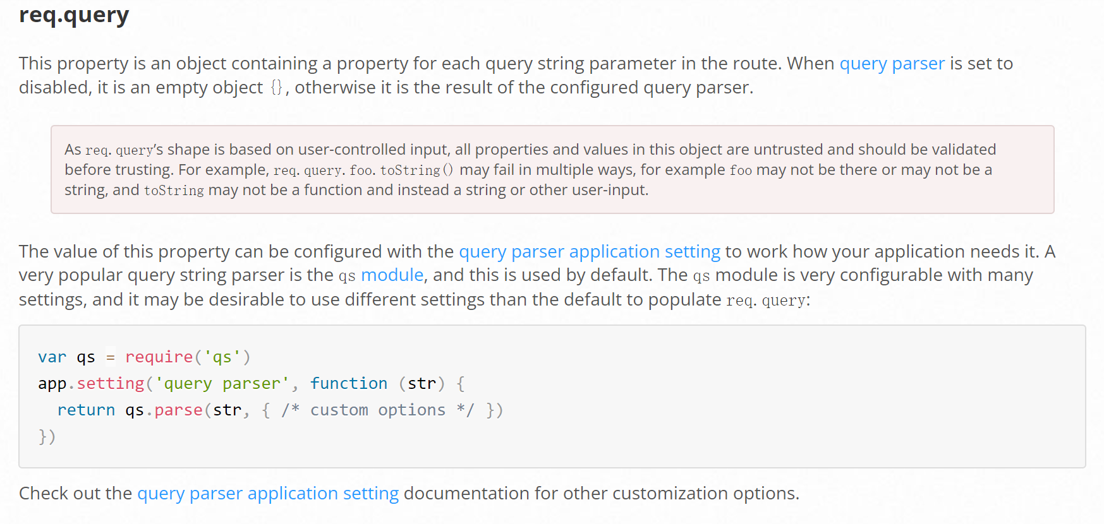Click the qs inline code before the module link

tap(347, 276)
